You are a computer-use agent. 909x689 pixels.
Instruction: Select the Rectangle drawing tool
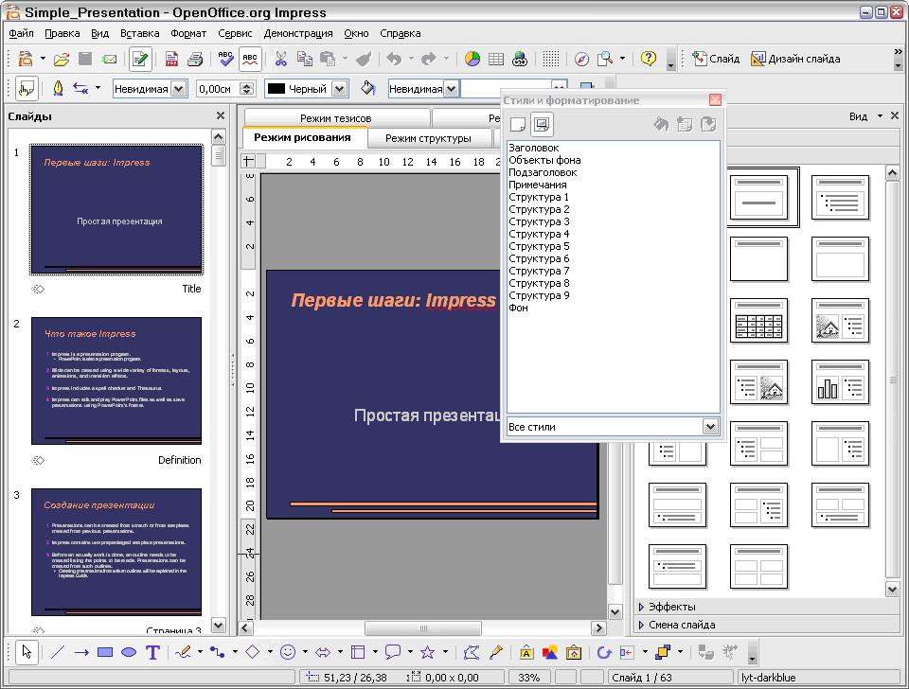pos(105,652)
